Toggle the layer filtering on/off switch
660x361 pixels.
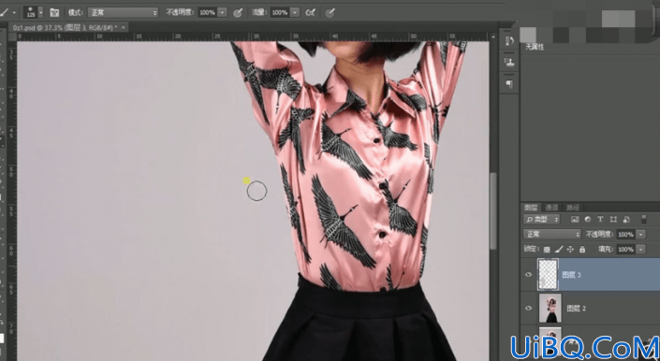click(x=643, y=220)
